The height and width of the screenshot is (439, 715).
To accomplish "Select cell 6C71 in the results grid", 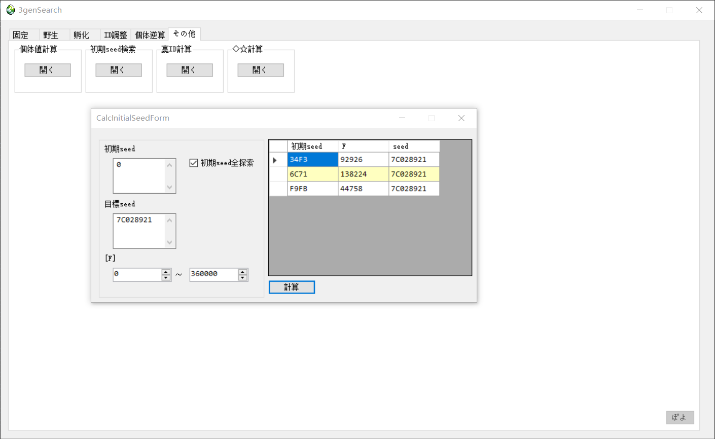I will (313, 174).
